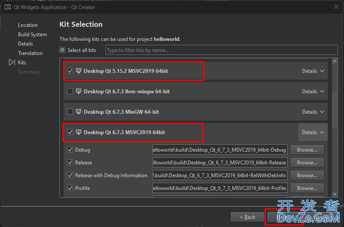Expand Details for Qt 6.7.3 MinGW kit
Viewport: 344px width, 227px height.
click(313, 112)
